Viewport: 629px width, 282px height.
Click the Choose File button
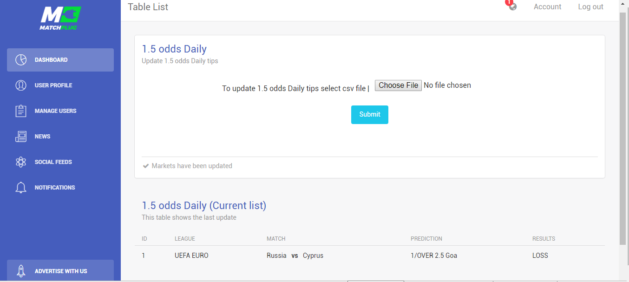[398, 85]
